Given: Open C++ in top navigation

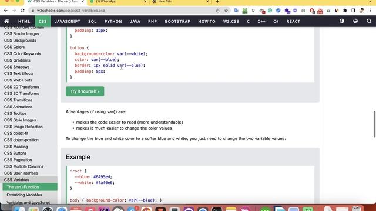Looking at the screenshot, I should [261, 21].
